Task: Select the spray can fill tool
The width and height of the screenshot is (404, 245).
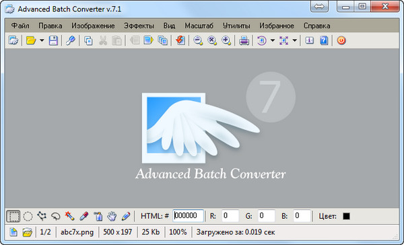Action: 98,216
